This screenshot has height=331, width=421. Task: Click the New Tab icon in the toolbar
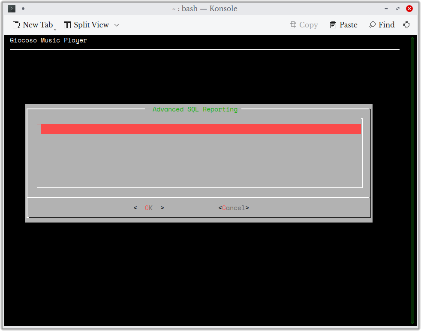[x=15, y=24]
